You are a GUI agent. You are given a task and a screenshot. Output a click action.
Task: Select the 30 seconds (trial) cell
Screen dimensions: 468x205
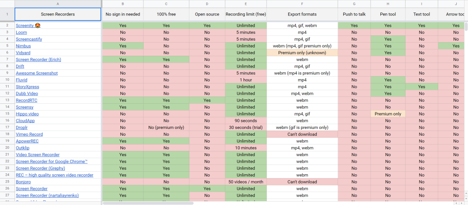246,128
